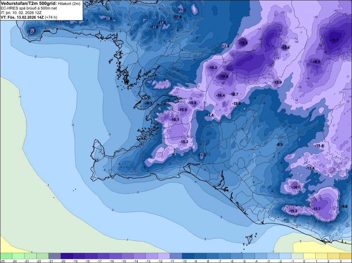Click the -19.2 temperature label
This screenshot has height=263, width=352.
(243, 43)
